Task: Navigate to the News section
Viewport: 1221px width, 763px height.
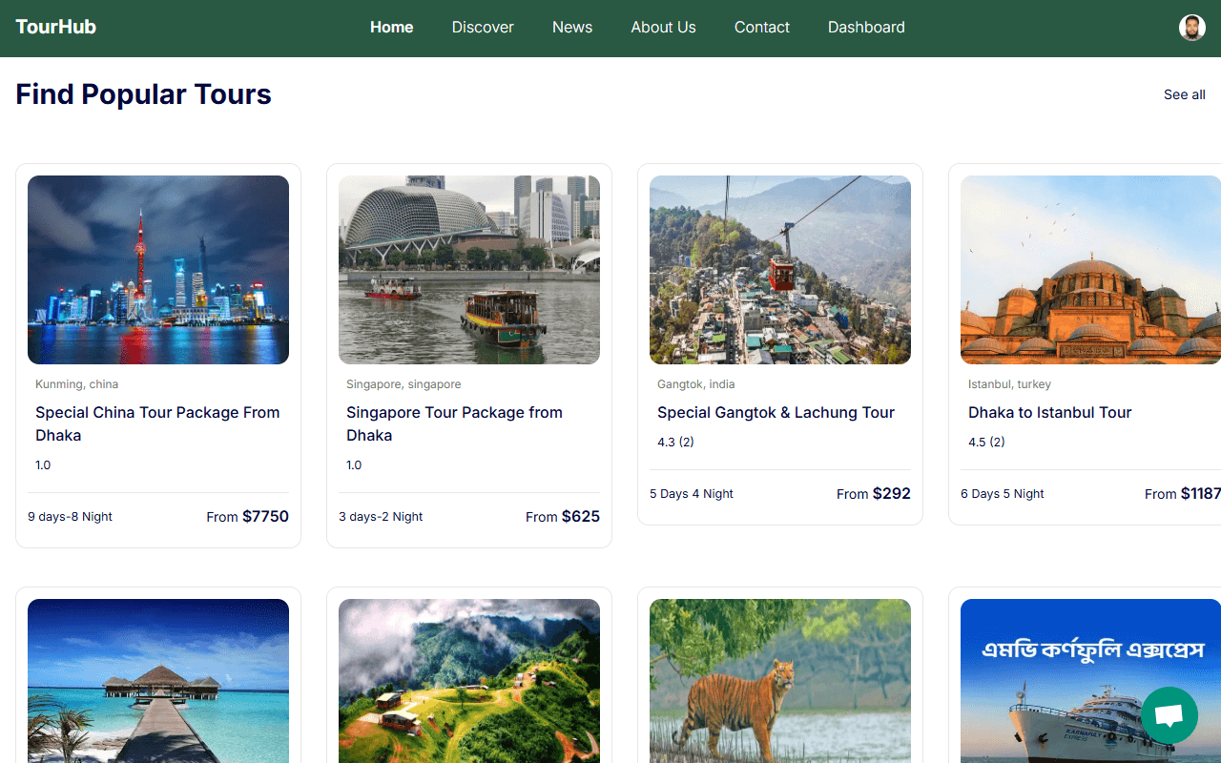Action: click(572, 28)
